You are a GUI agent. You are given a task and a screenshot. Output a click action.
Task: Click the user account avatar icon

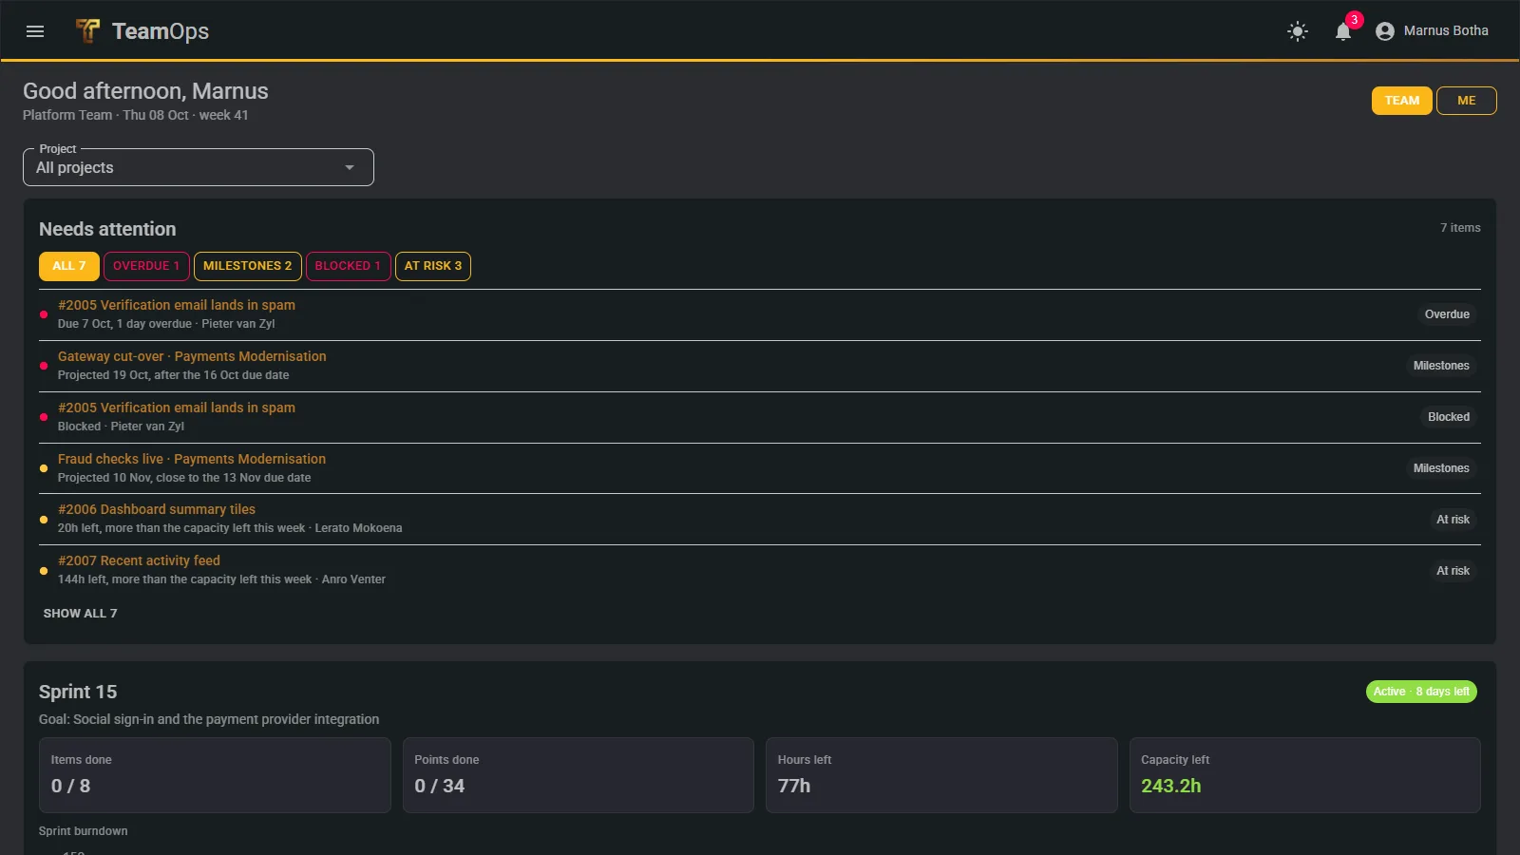point(1385,31)
